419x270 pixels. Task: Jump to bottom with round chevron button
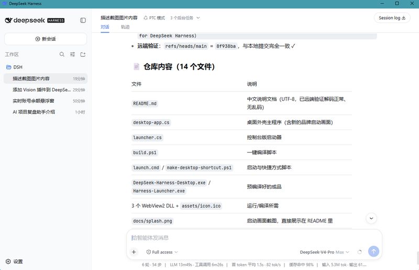371,218
